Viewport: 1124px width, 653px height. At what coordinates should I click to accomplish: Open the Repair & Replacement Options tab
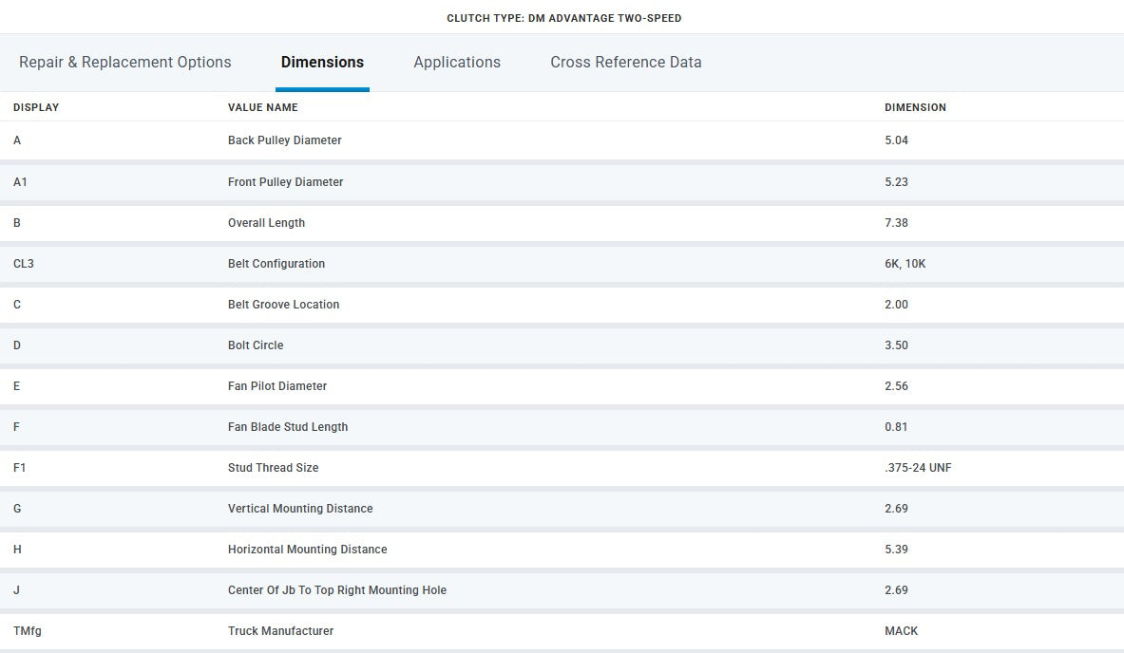click(124, 63)
